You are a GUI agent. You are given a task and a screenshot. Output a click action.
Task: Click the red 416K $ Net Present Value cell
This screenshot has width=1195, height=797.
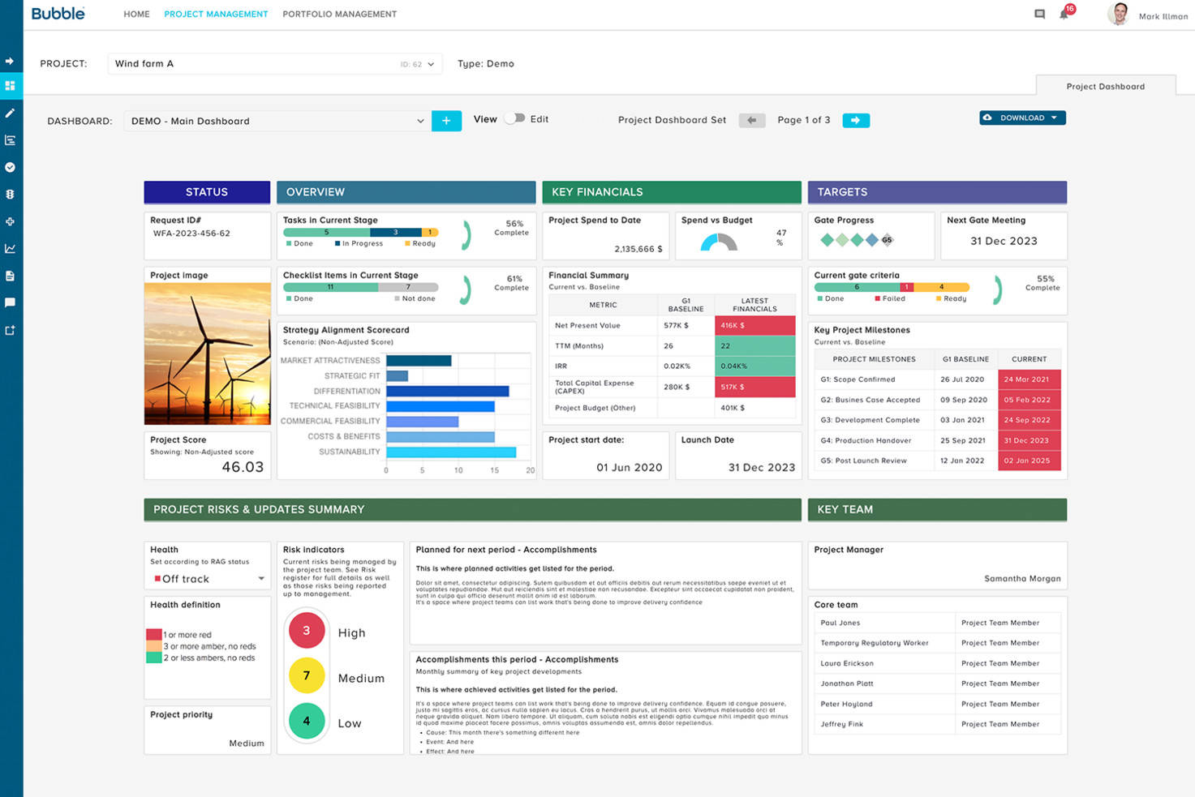coord(754,325)
